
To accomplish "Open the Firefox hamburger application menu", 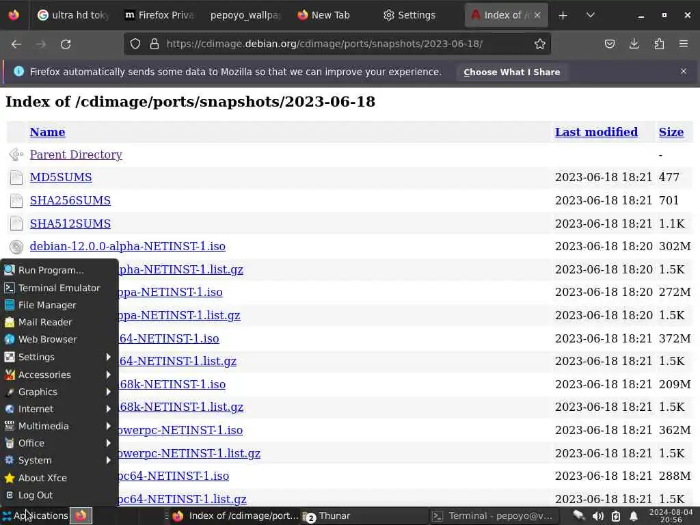I will pyautogui.click(x=683, y=44).
